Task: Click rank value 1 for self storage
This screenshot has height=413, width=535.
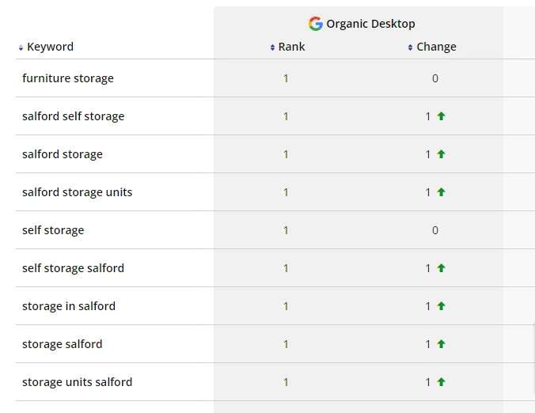Action: 286,230
